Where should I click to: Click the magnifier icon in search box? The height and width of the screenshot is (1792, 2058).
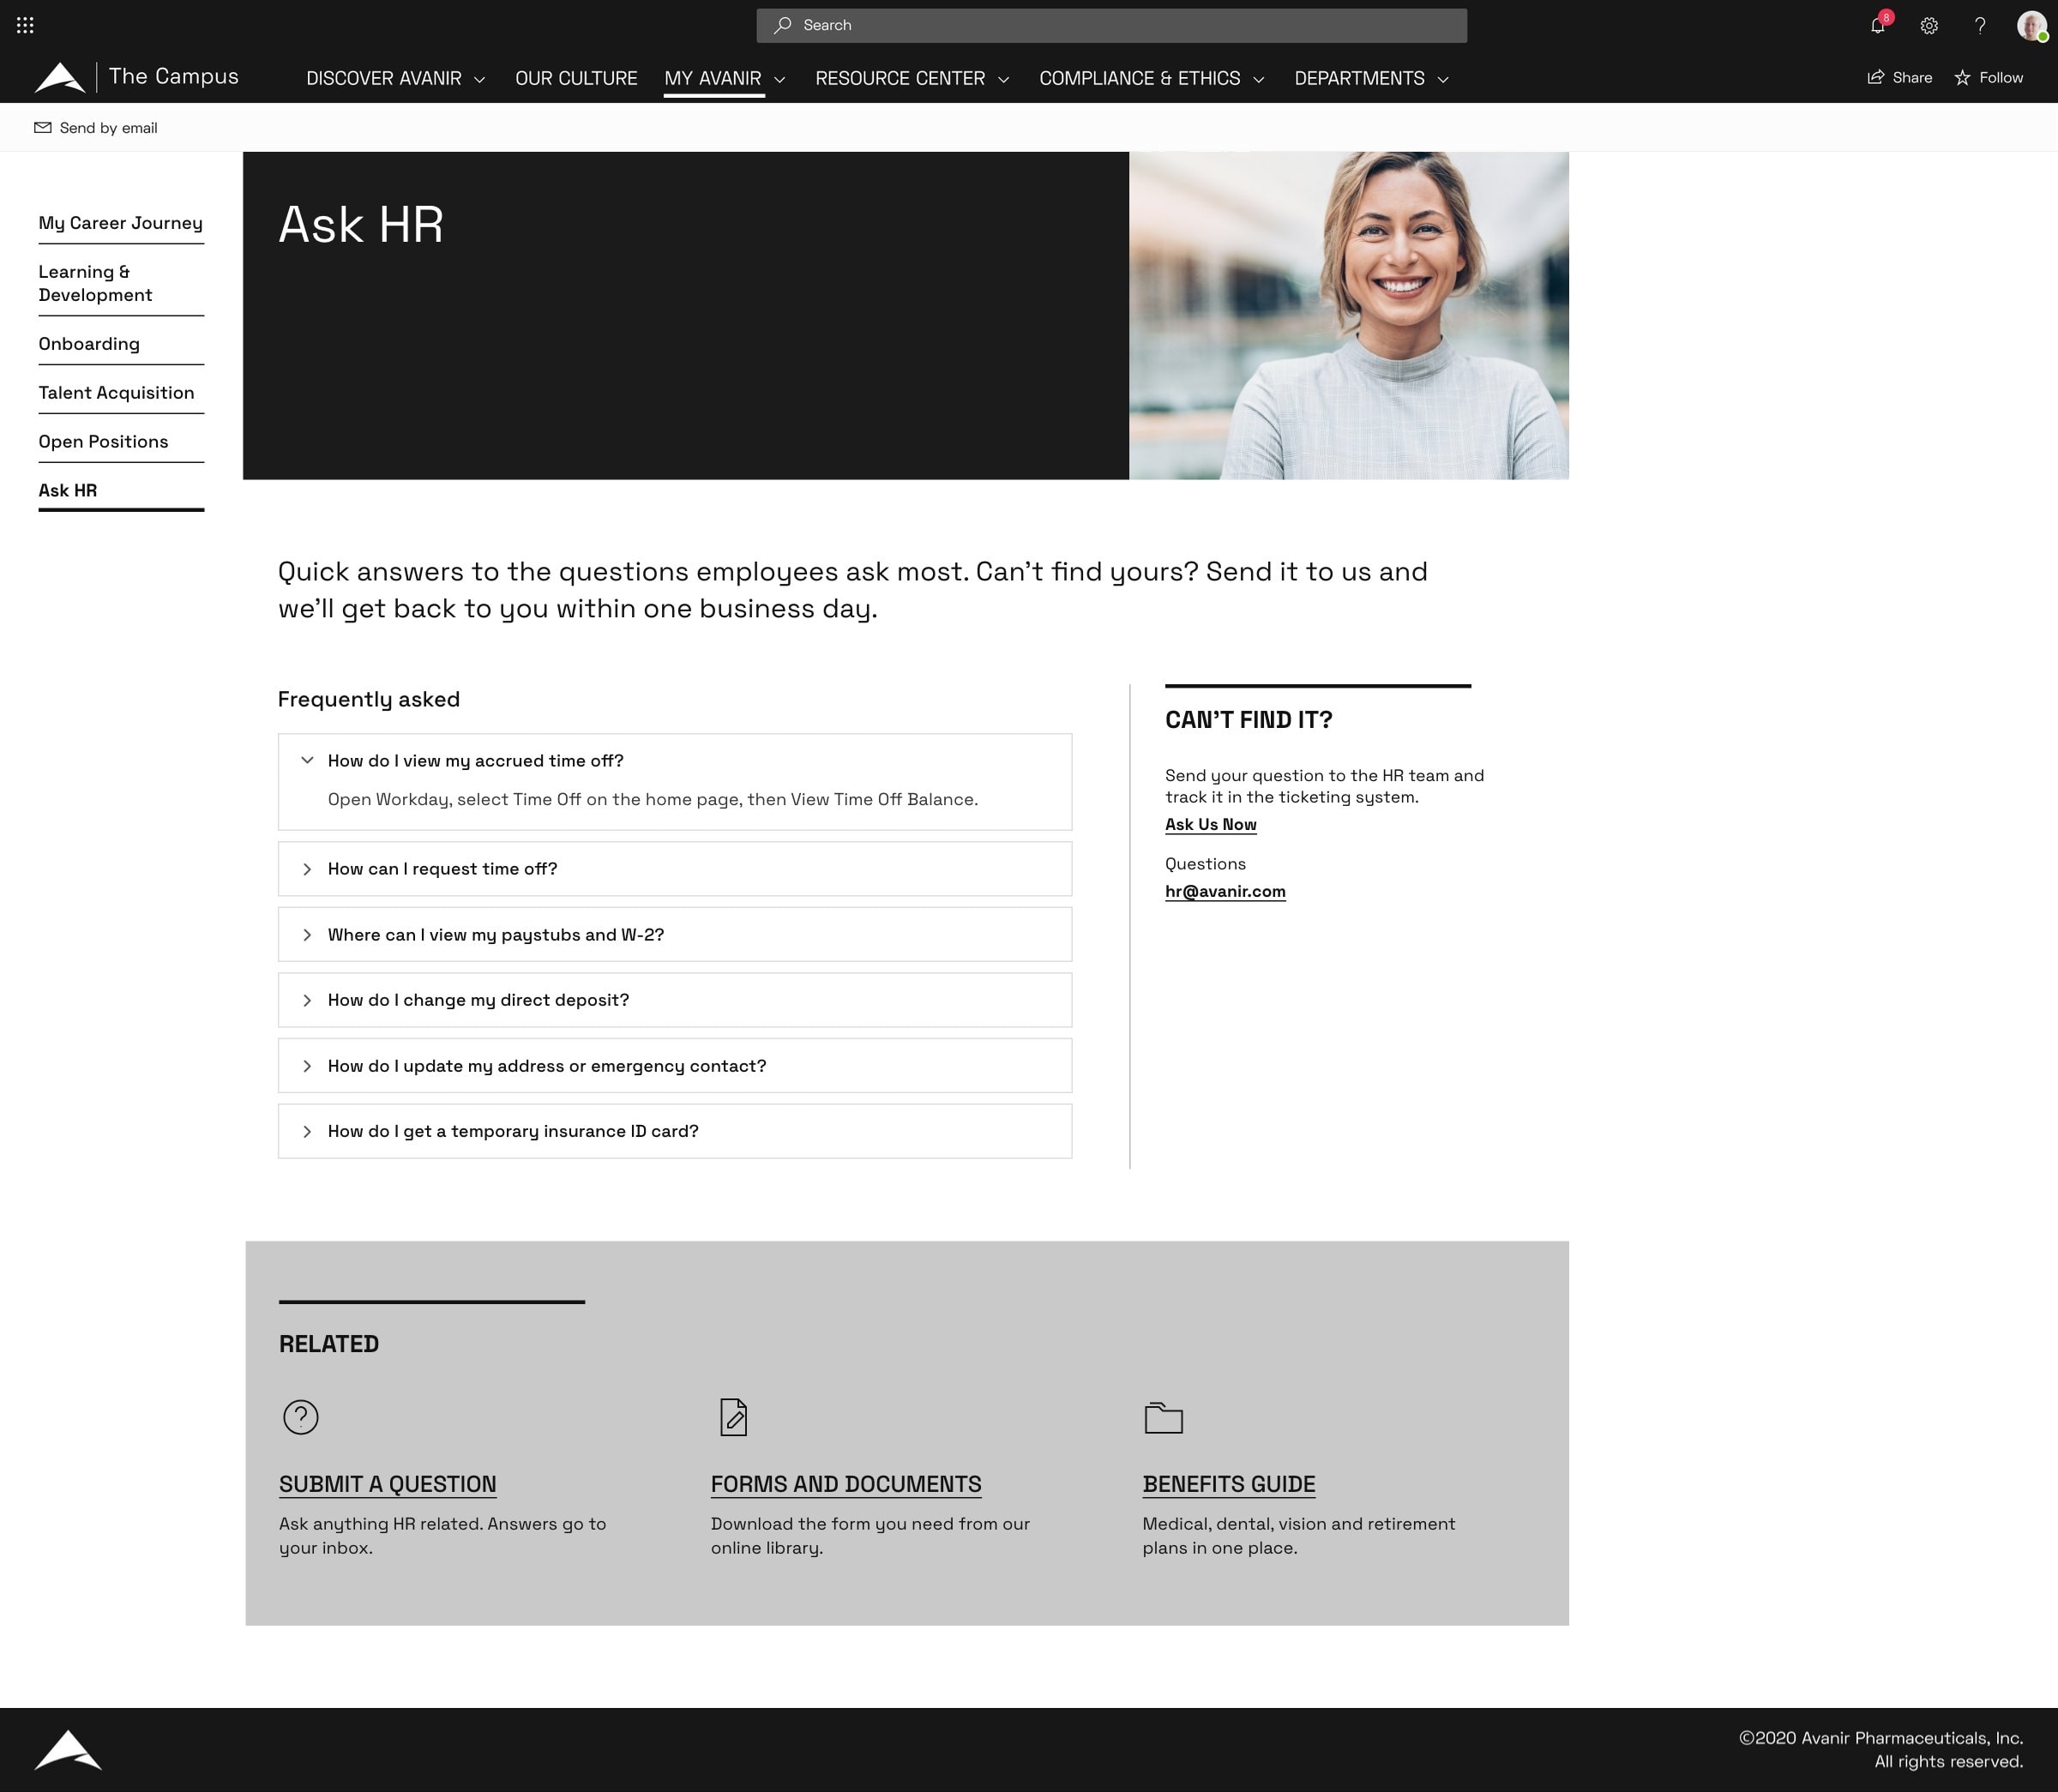783,25
